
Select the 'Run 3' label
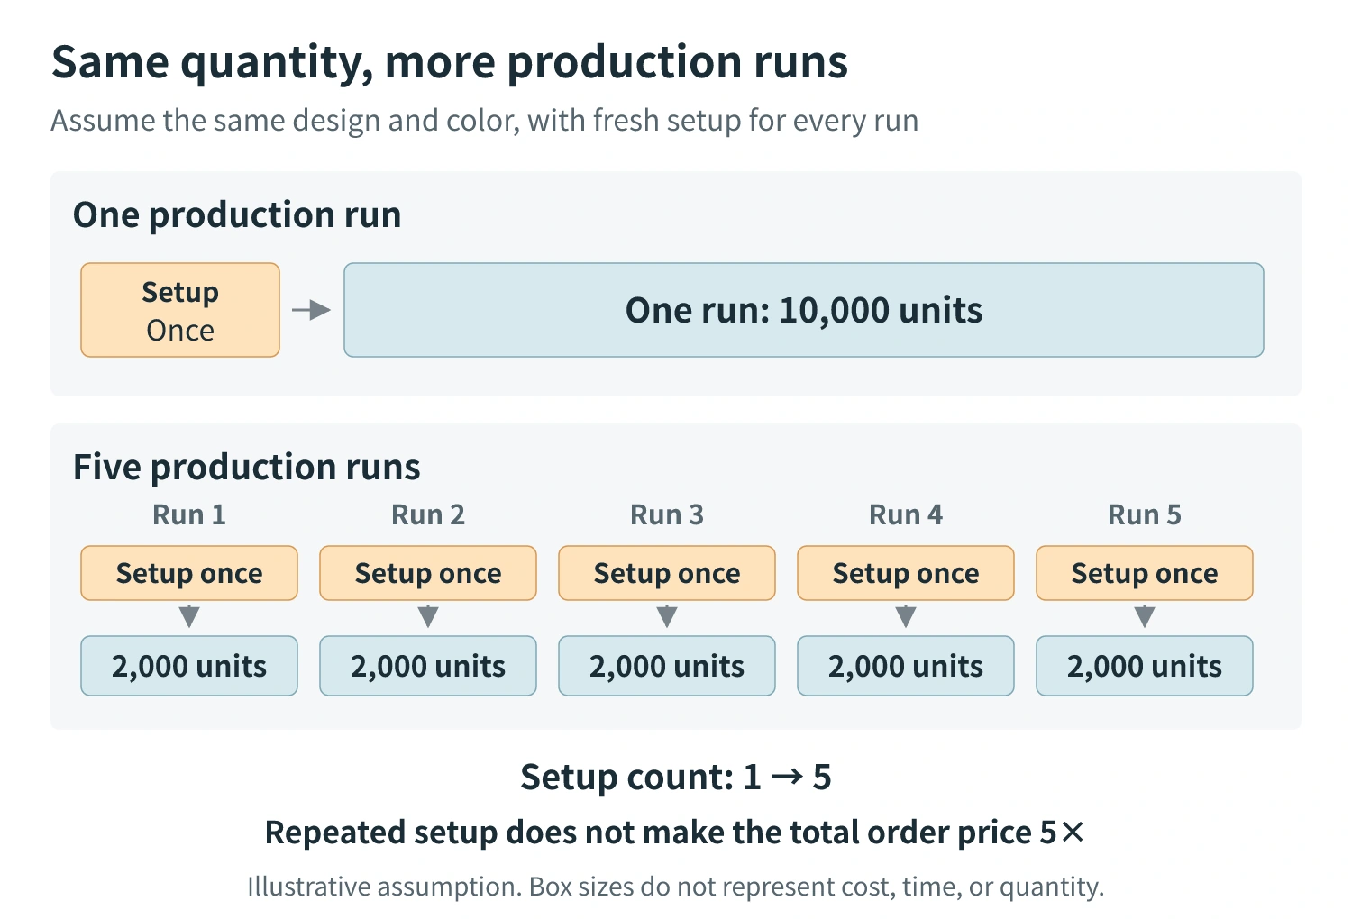point(667,515)
